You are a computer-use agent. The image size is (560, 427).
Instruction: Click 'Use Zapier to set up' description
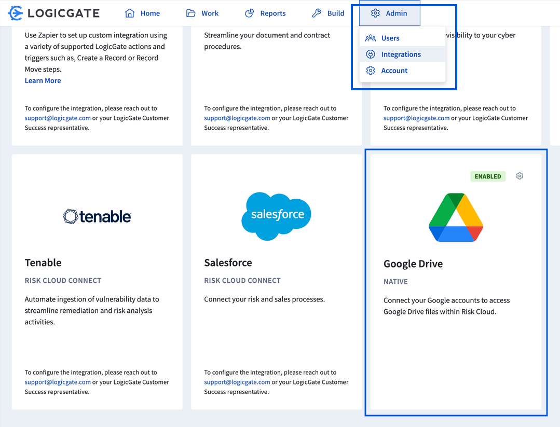coord(95,52)
